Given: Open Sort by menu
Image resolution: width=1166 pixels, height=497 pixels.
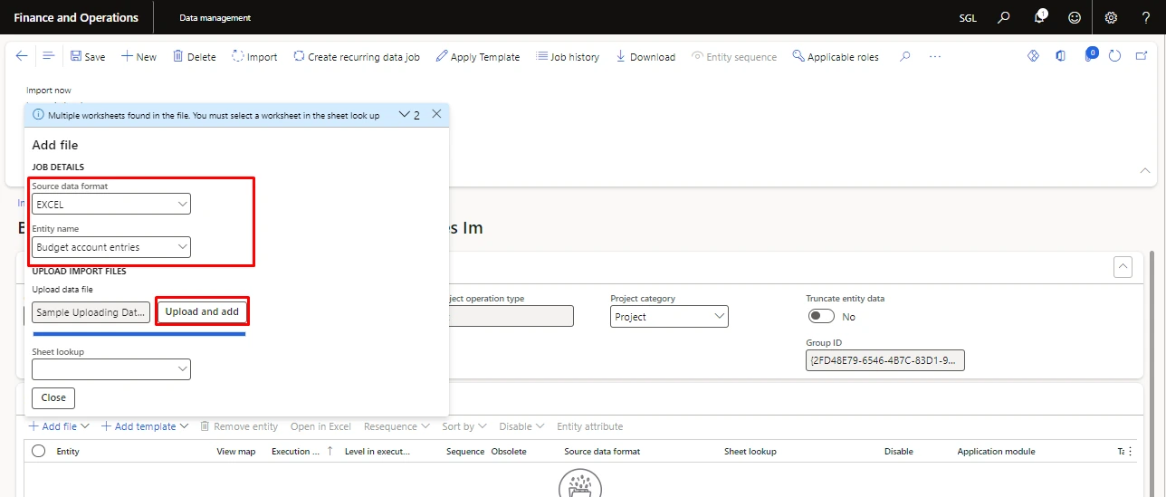Looking at the screenshot, I should (464, 426).
